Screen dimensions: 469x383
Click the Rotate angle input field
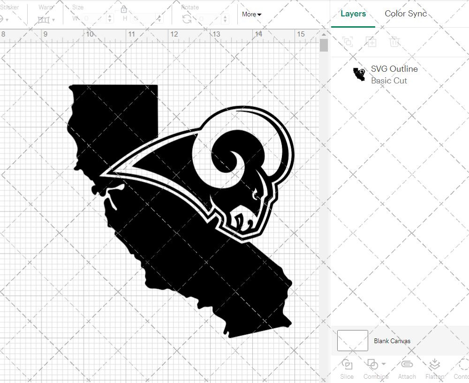(209, 19)
